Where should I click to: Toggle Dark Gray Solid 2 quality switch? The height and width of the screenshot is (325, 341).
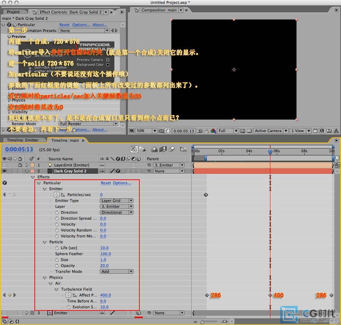(x=112, y=171)
